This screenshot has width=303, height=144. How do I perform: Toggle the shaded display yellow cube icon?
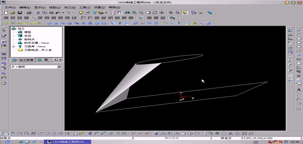click(x=185, y=13)
